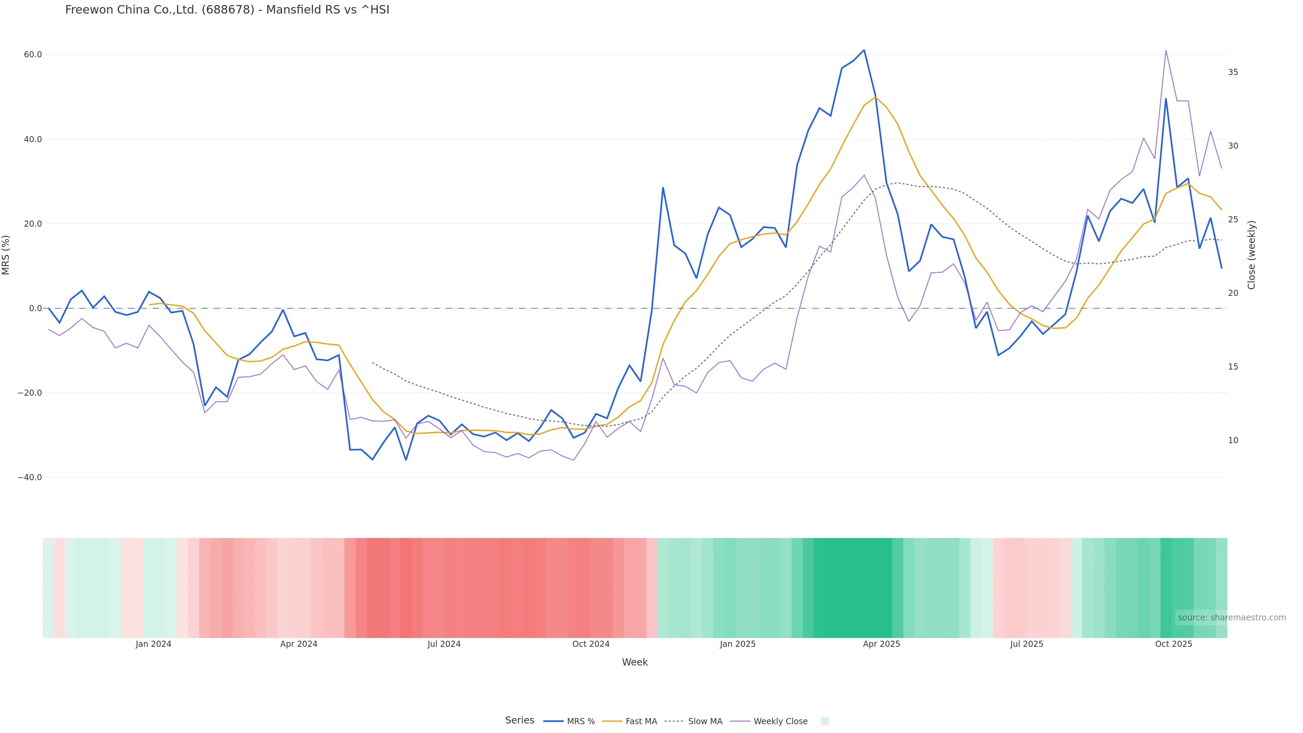
Task: Click the Close (weekly) axis title
Action: click(1251, 255)
